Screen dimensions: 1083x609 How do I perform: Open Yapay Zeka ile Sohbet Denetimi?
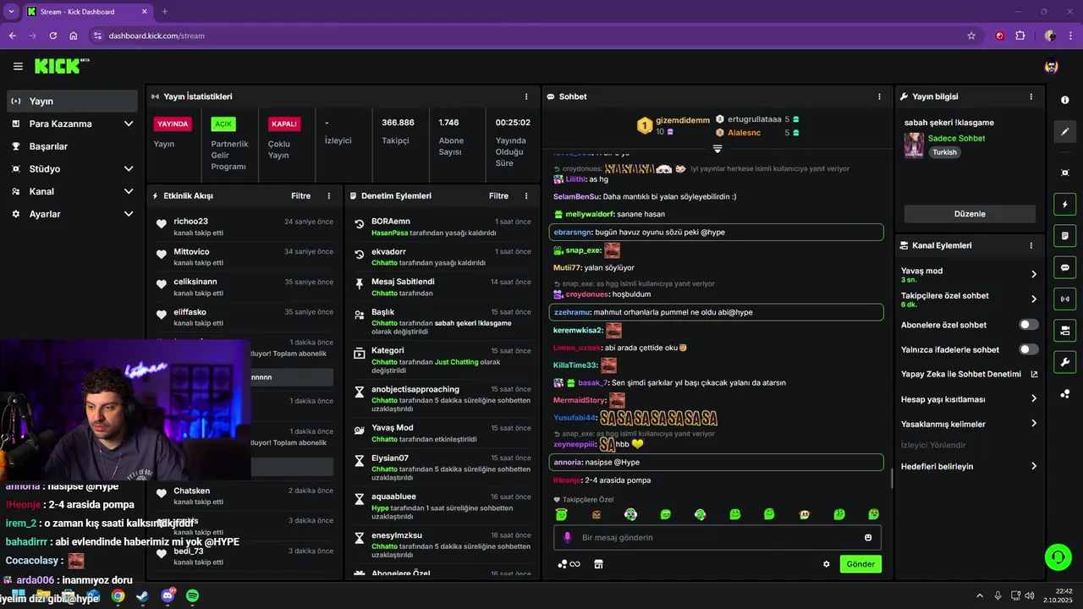pos(960,374)
